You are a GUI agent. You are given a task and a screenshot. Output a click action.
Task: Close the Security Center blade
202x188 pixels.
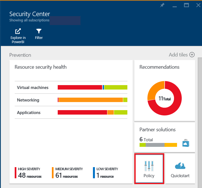(x=198, y=5)
